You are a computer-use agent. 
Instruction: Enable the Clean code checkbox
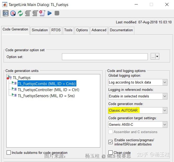pos(110,153)
